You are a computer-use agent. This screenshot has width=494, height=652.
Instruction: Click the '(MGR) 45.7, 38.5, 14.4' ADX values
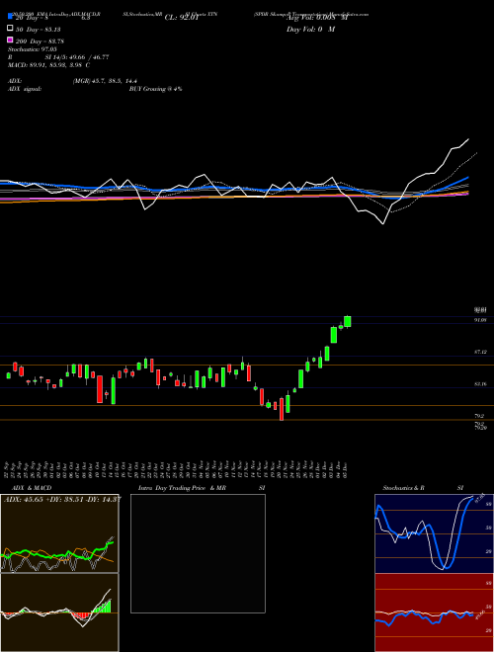click(x=105, y=81)
